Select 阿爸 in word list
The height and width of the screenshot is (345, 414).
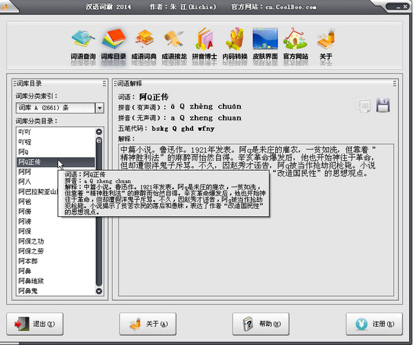37,202
